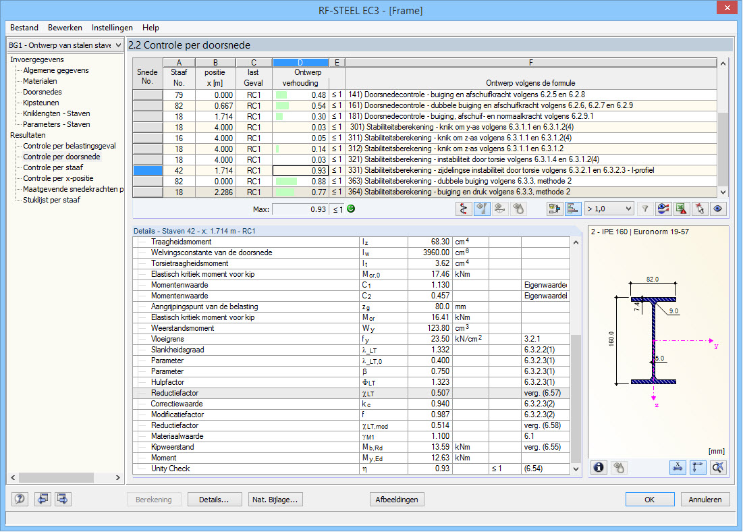Viewport: 743px width, 532px height.
Task: Open the Instellingen menu
Action: 112,28
